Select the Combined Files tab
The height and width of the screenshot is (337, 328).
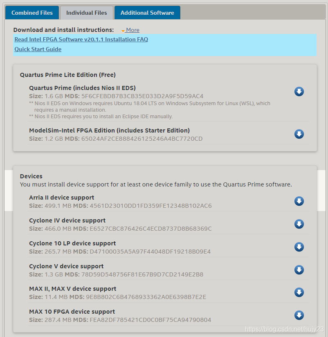tap(32, 13)
